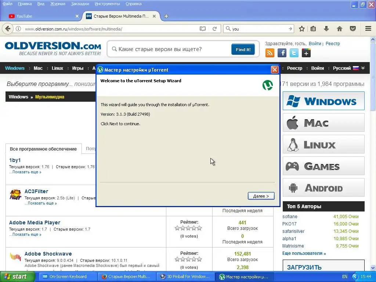Open the AC3Filter program link

pos(36,191)
